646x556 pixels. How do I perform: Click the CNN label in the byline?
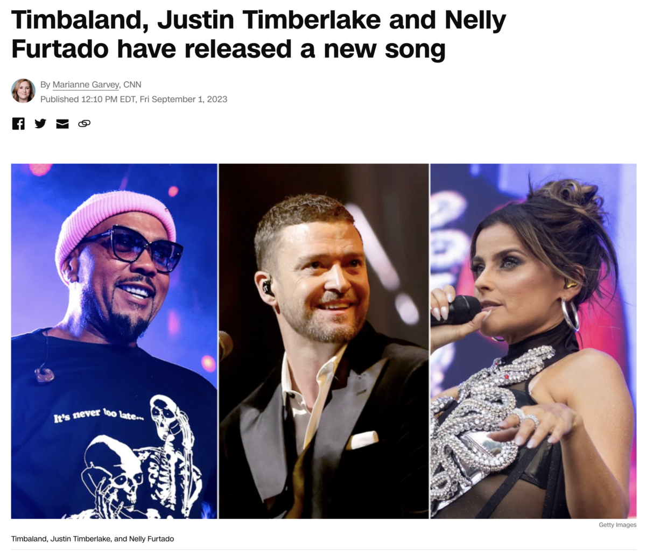point(132,85)
